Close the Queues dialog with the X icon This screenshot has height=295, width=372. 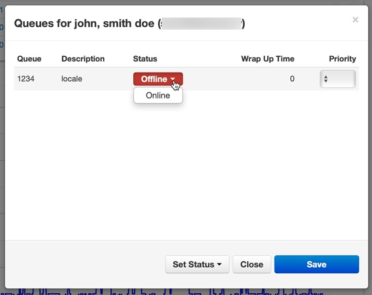coord(355,20)
